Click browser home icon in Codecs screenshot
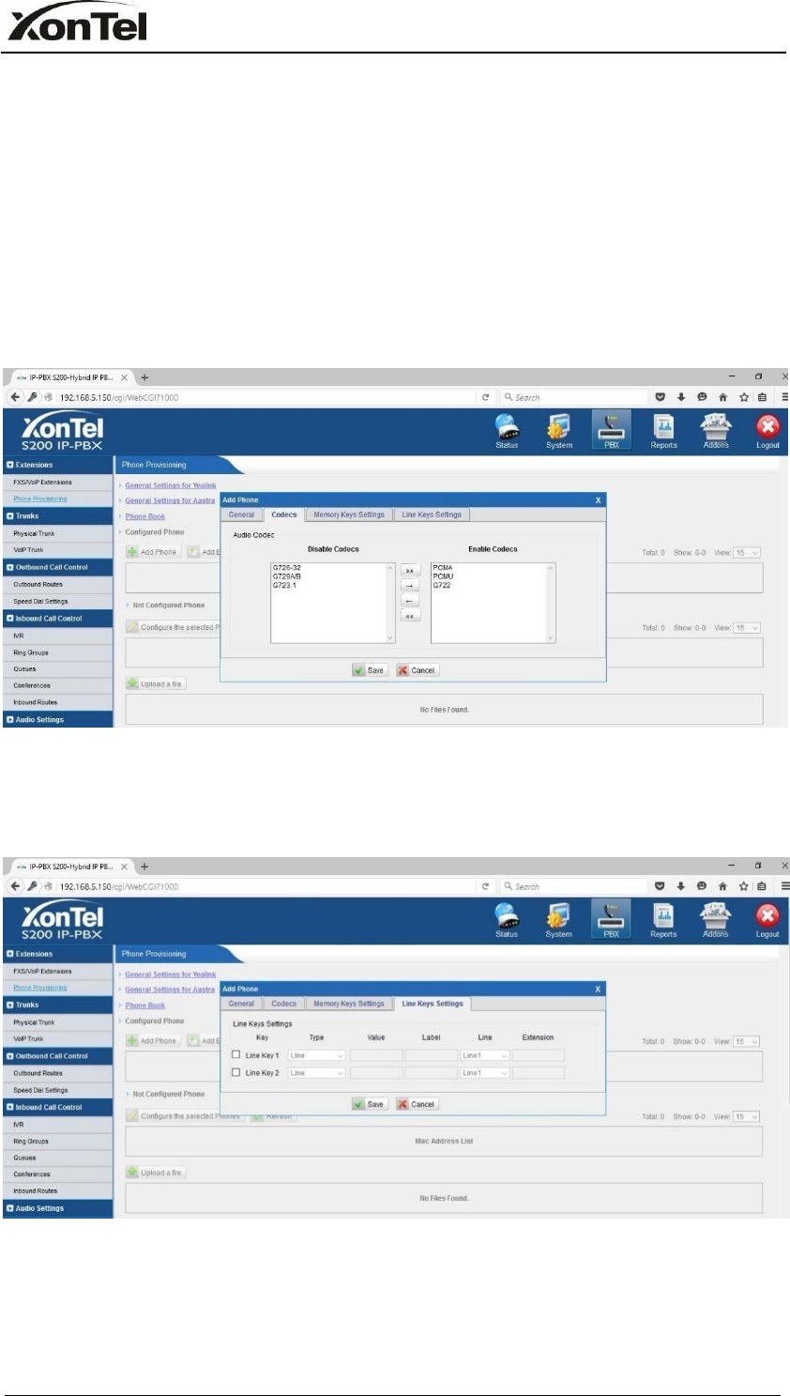790x1396 pixels. pyautogui.click(x=722, y=397)
